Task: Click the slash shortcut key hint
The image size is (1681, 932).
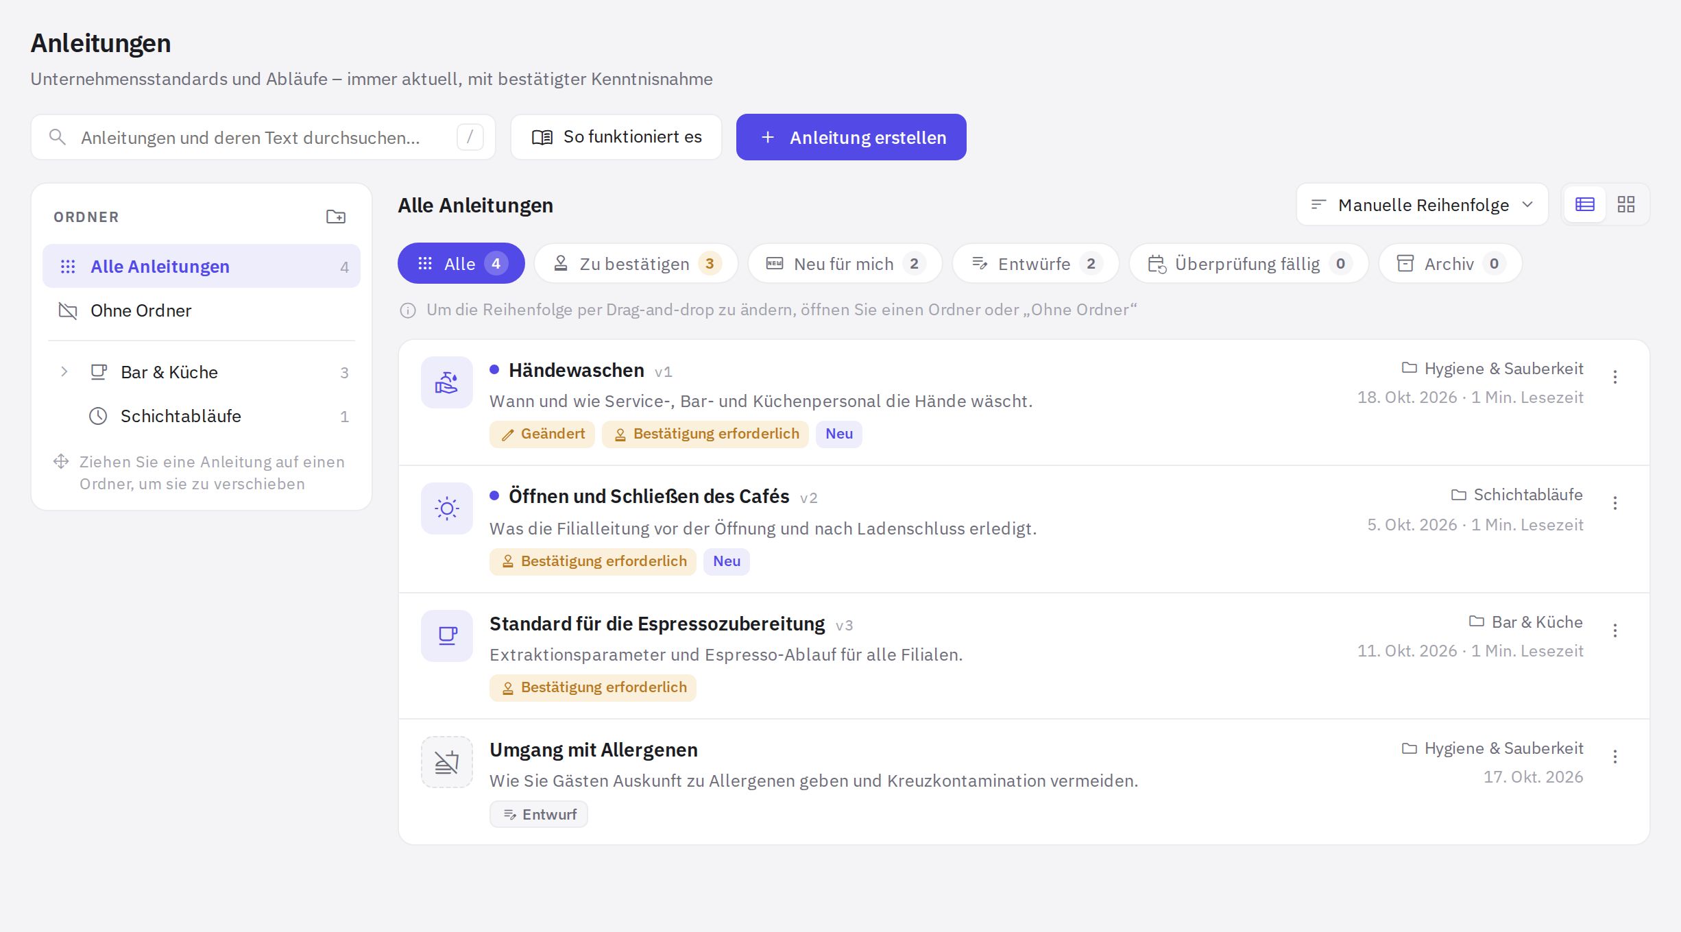Action: point(470,137)
